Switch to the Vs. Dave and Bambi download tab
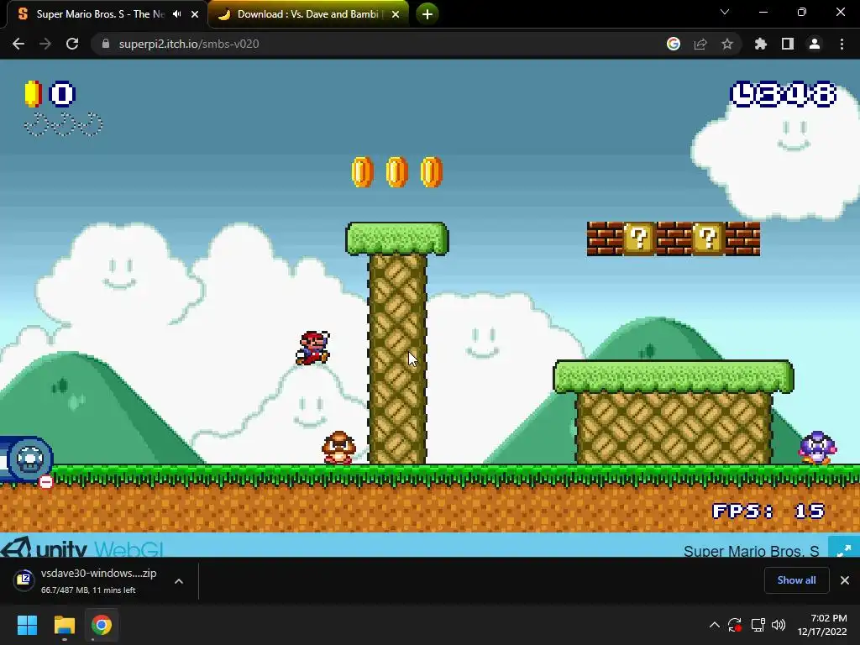The image size is (860, 645). click(x=307, y=13)
